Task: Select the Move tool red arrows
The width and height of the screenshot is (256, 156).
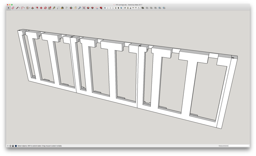Action: click(41, 8)
